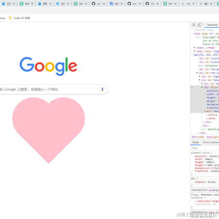Toggle the device toolbar icon
Image resolution: width=219 pixels, height=219 pixels.
pos(199,25)
